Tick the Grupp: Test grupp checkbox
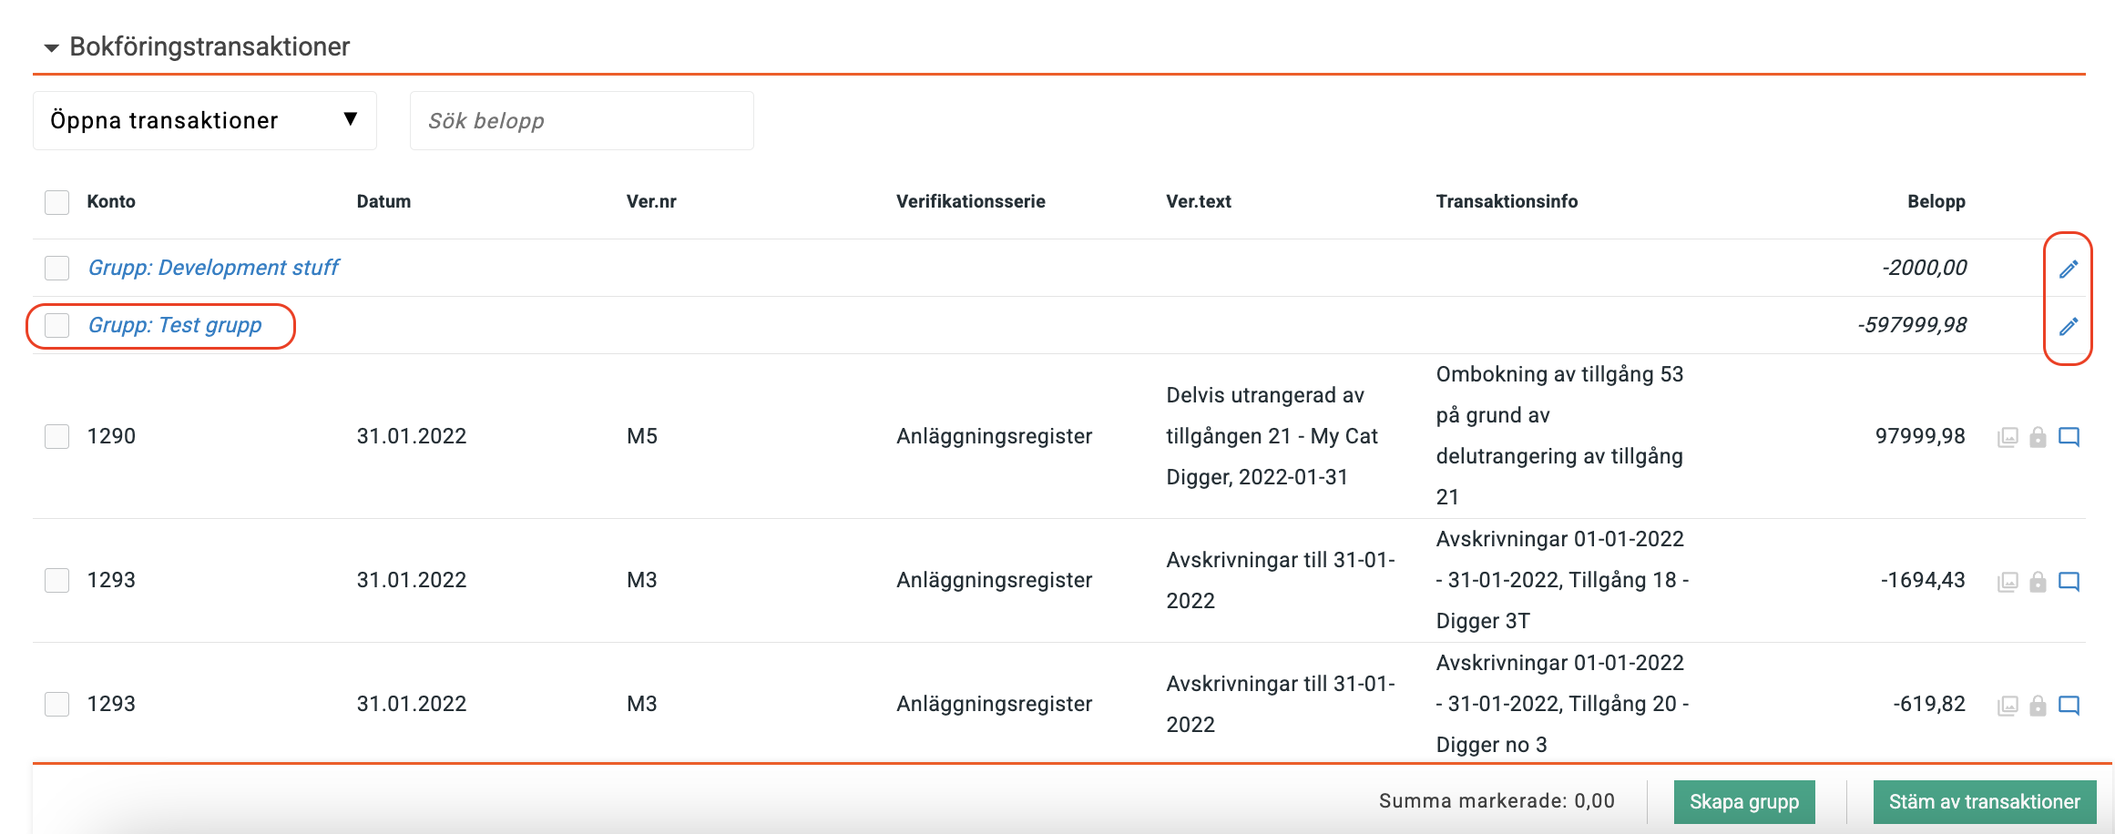2115x834 pixels. point(57,325)
